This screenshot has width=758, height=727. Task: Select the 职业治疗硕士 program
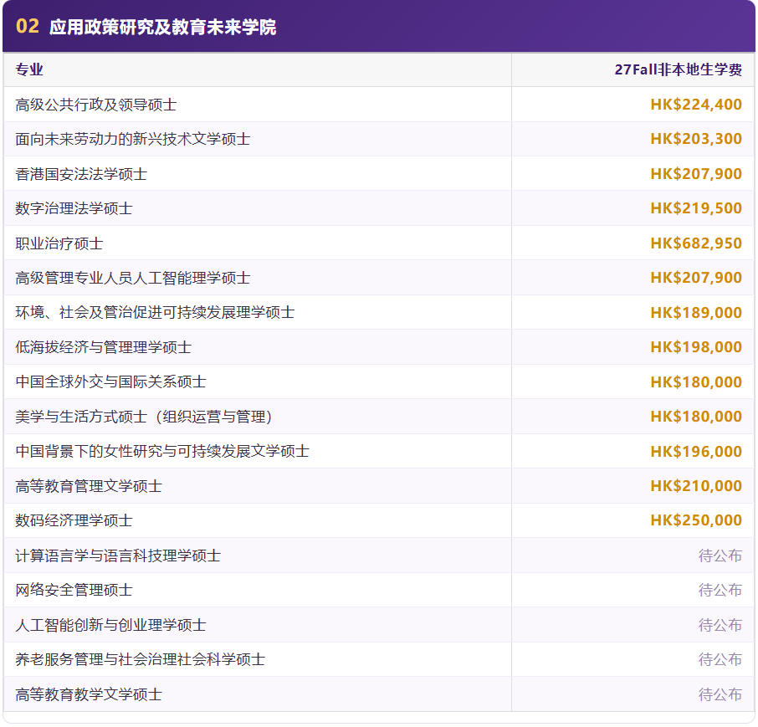point(59,243)
